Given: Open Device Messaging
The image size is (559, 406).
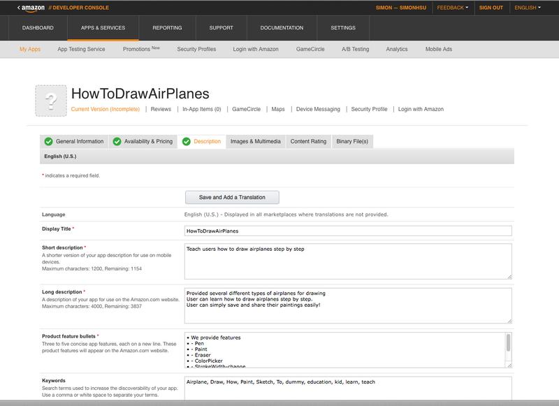Looking at the screenshot, I should pyautogui.click(x=318, y=109).
